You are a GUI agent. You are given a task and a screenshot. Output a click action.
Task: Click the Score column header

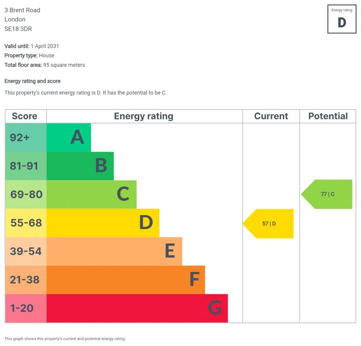pos(25,116)
